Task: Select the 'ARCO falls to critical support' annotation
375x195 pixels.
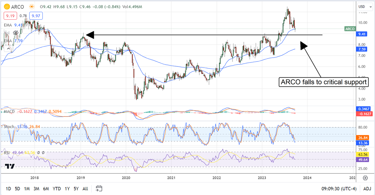Action: pyautogui.click(x=323, y=82)
